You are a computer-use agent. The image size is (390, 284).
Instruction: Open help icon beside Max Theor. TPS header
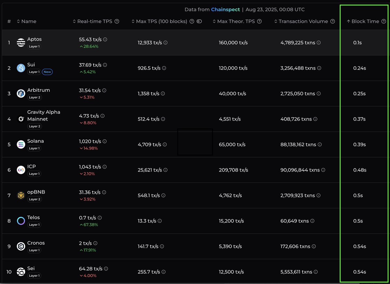click(259, 21)
